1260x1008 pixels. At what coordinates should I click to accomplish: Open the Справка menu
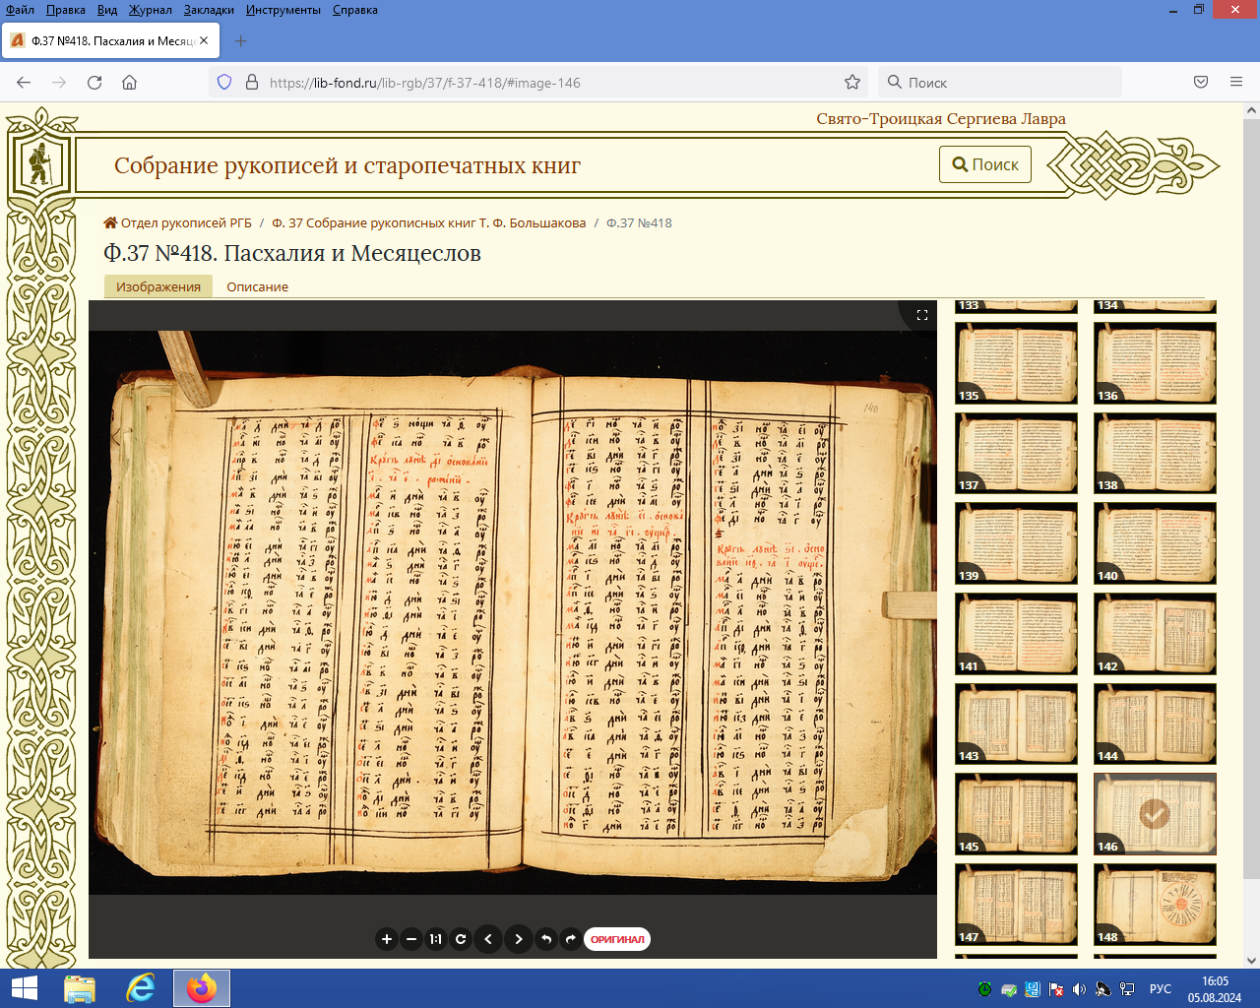[355, 10]
